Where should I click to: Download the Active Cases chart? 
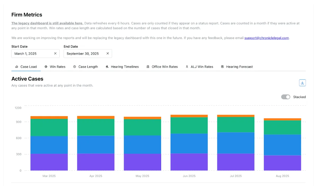(302, 83)
